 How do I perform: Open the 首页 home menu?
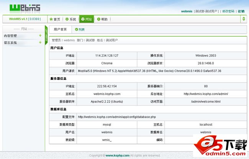tap(55, 19)
